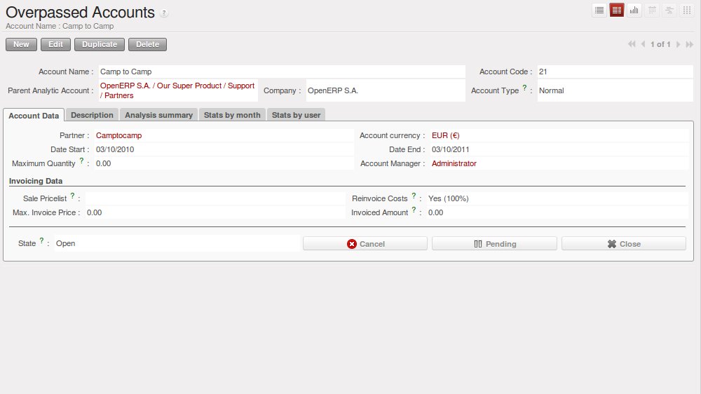Viewport: 701px width, 394px height.
Task: Show the Stats by user tab
Action: point(297,115)
